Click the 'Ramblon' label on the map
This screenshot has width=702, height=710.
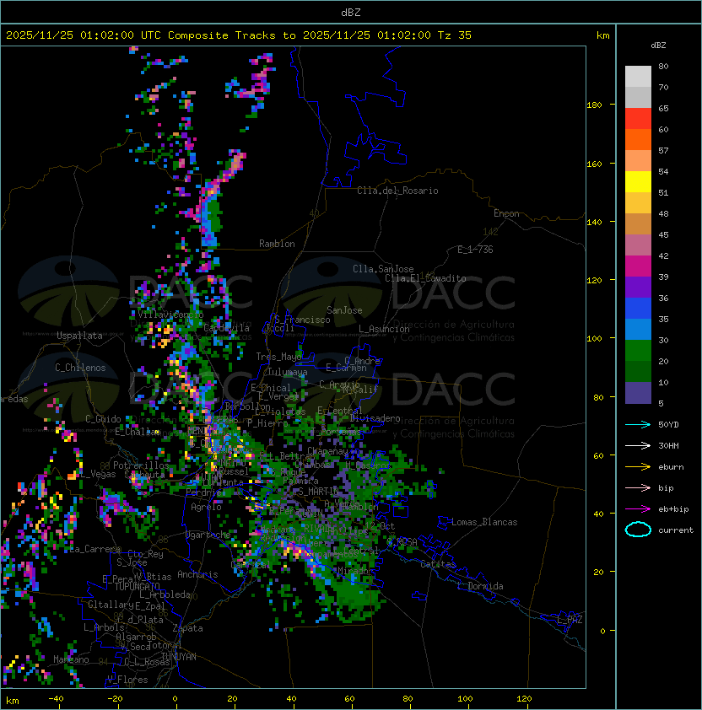[277, 244]
